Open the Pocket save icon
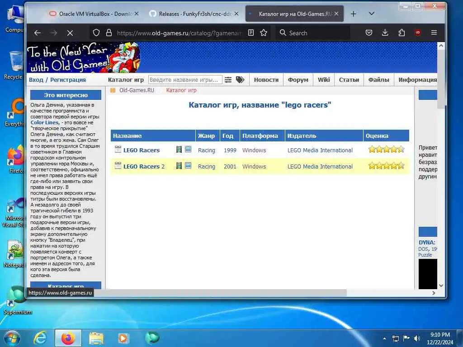 pos(369,33)
